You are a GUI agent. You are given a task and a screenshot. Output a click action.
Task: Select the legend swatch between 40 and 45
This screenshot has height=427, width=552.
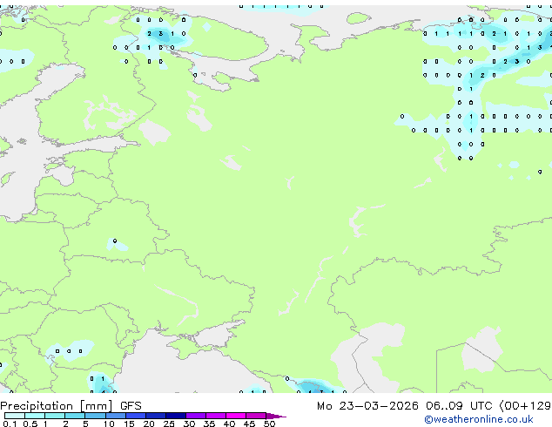[x=236, y=416]
